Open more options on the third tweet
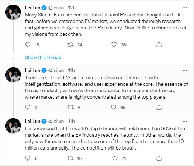 pyautogui.click(x=185, y=122)
